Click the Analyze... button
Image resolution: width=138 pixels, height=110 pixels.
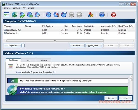tap(77, 45)
